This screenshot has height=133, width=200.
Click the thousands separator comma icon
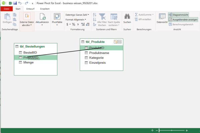point(78,24)
